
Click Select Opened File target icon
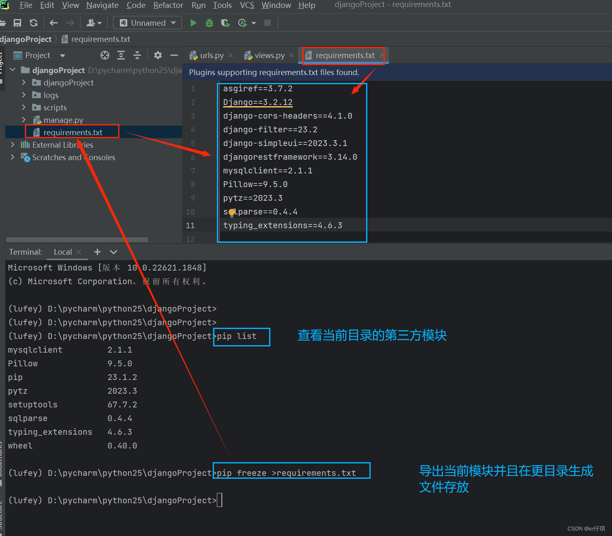pyautogui.click(x=105, y=55)
